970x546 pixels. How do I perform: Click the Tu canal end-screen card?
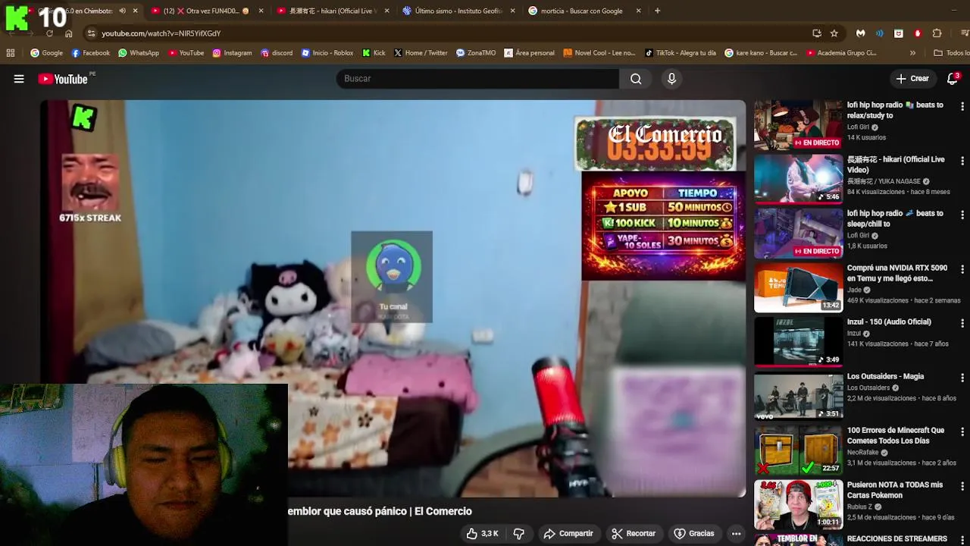[392, 277]
